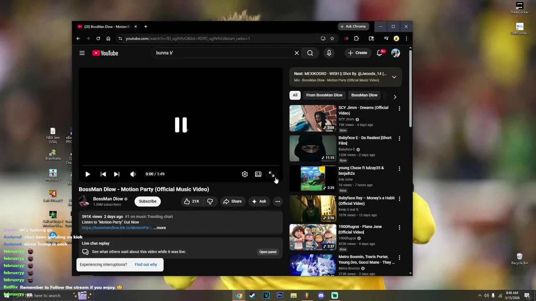Screen dimensions: 536x301
Task: Like the Motion Party video
Action: coord(191,202)
